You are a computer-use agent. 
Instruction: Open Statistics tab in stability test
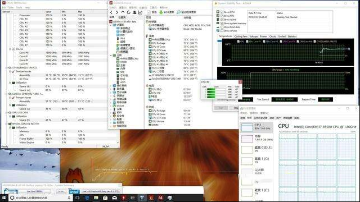click(292, 36)
